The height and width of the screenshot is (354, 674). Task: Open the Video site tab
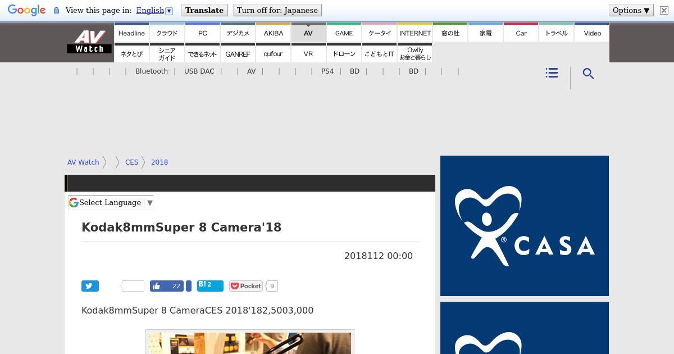[592, 33]
